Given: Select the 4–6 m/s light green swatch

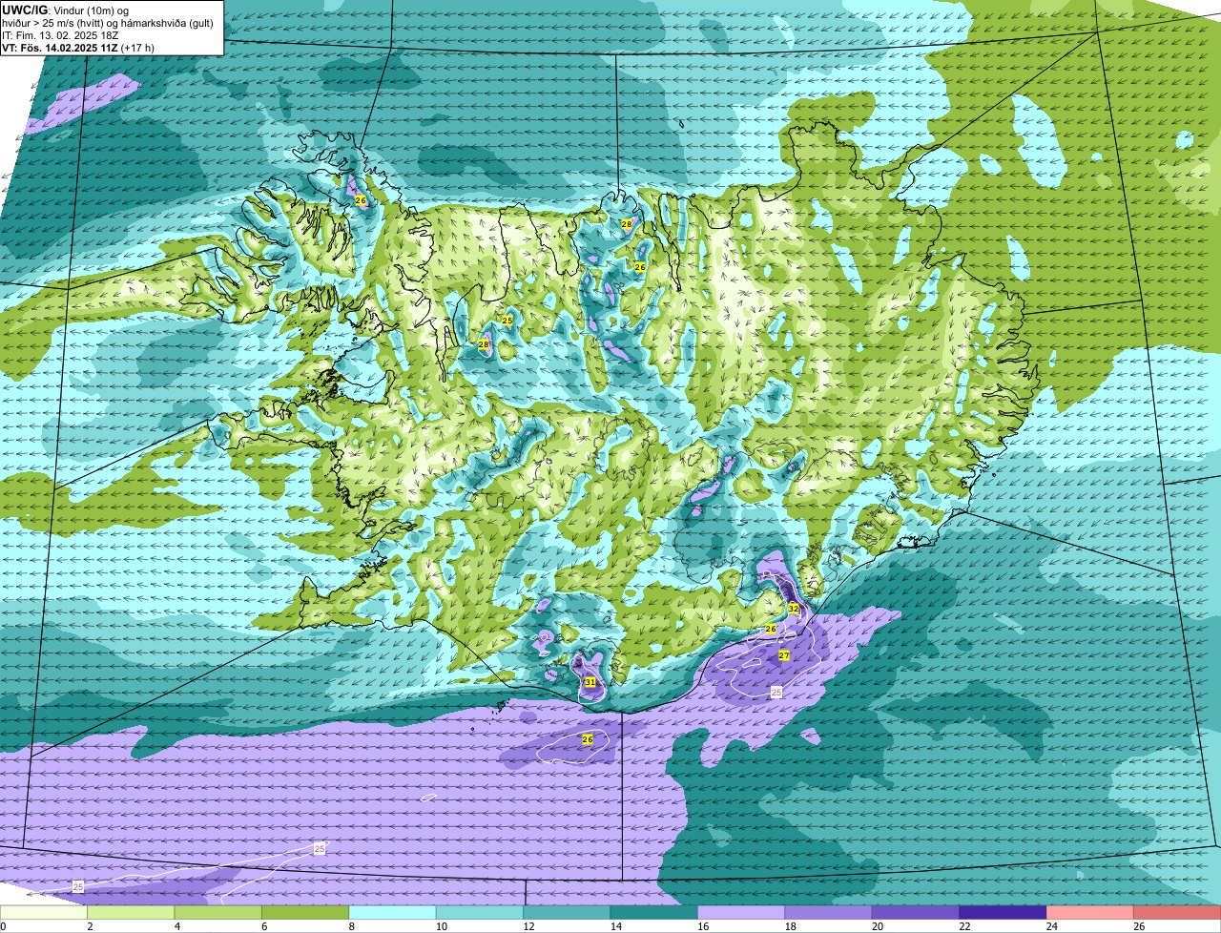Looking at the screenshot, I should [218, 912].
